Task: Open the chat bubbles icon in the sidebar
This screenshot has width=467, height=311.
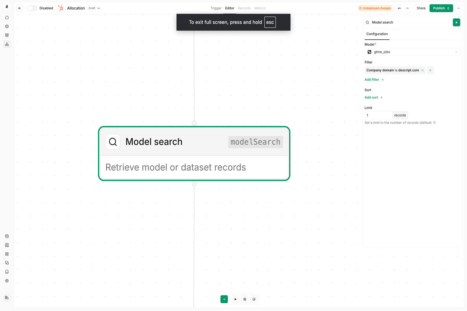Action: point(7,263)
